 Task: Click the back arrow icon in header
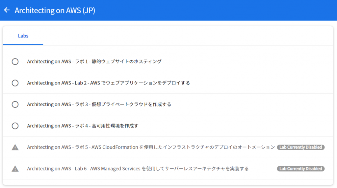tap(7, 10)
